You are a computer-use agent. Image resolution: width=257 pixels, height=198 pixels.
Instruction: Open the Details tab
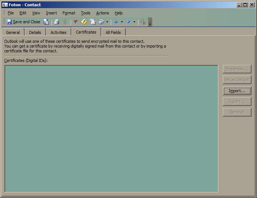tap(35, 32)
